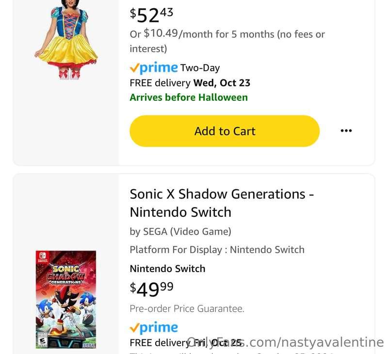Image resolution: width=388 pixels, height=354 pixels.
Task: Open the Sonic X Shadow Generations cover image
Action: (66, 299)
